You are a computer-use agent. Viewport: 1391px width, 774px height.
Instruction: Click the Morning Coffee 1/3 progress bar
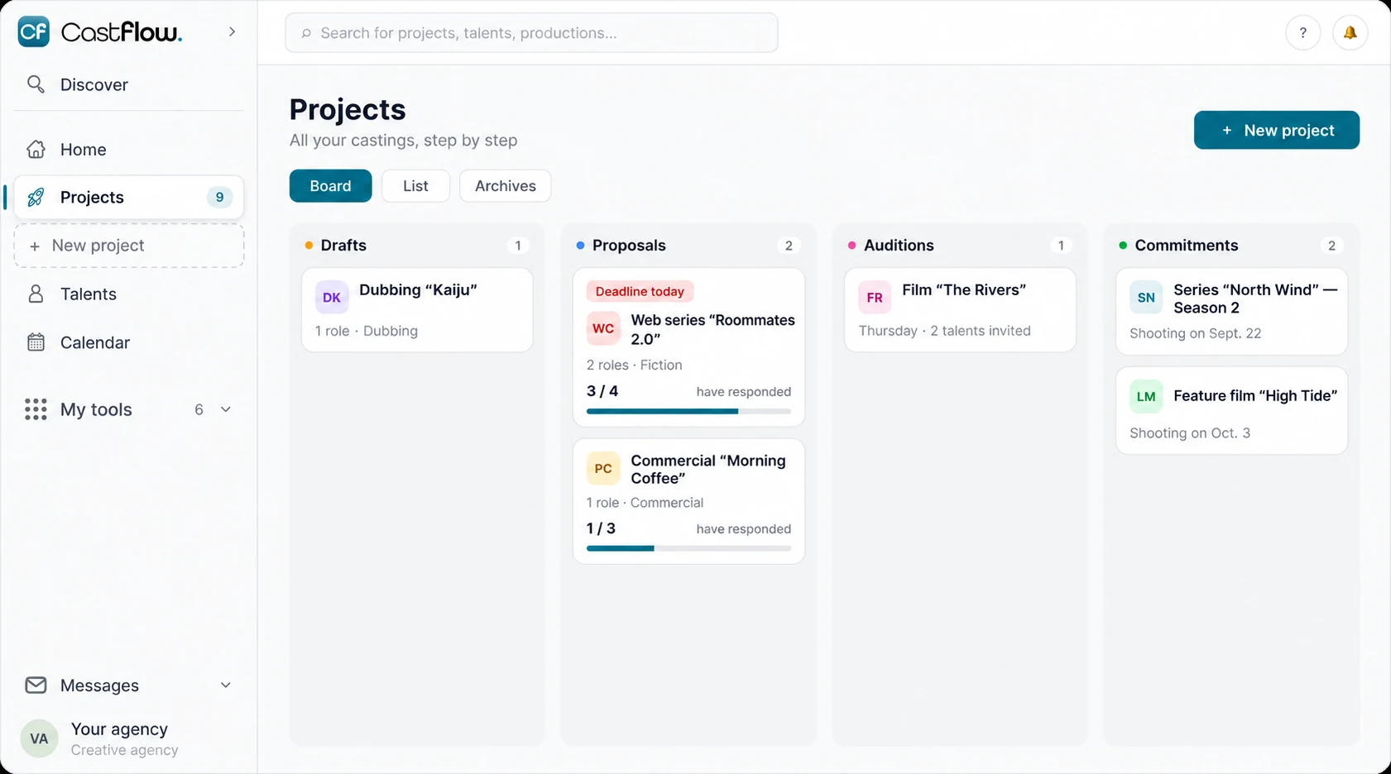pyautogui.click(x=688, y=548)
